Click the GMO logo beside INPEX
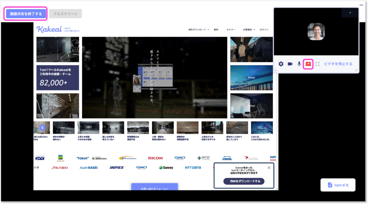 (142, 168)
